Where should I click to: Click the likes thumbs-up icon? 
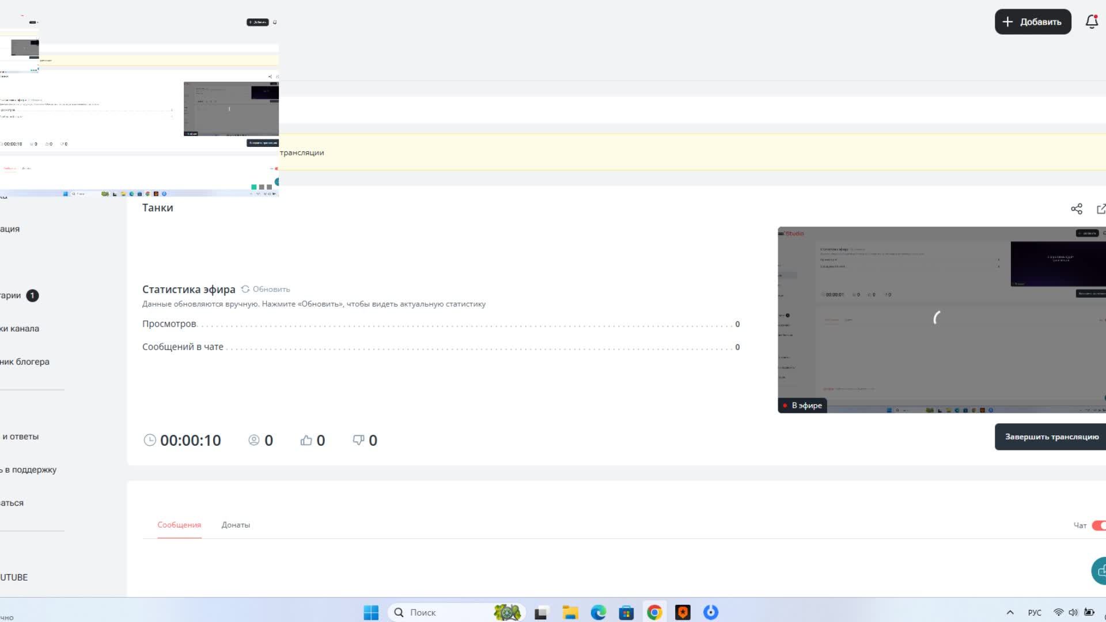pos(306,441)
